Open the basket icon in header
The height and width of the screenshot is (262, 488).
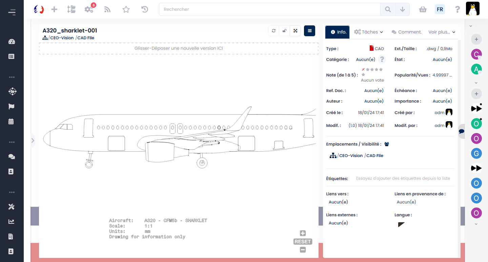tap(423, 9)
